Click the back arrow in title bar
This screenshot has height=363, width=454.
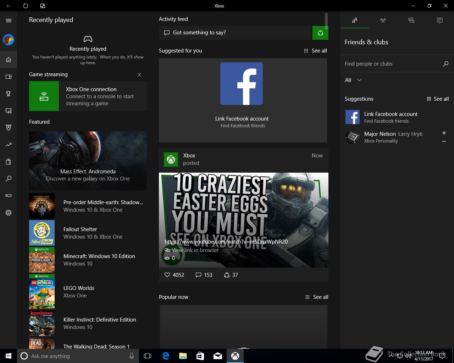coord(9,6)
